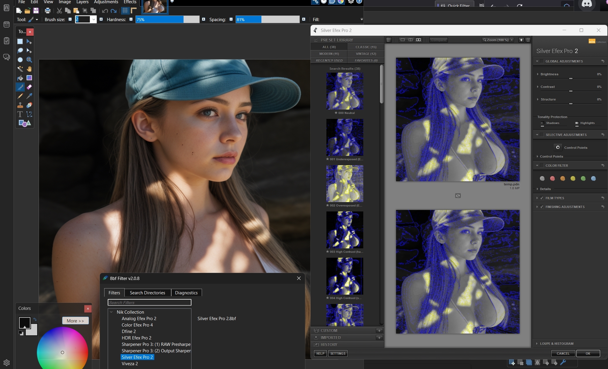Click the add Control Points radio button
This screenshot has height=369, width=608.
click(558, 147)
